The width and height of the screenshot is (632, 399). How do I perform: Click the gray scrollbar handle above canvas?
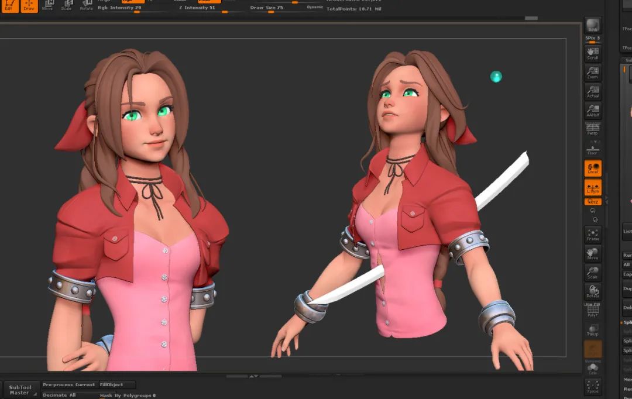coord(531,18)
